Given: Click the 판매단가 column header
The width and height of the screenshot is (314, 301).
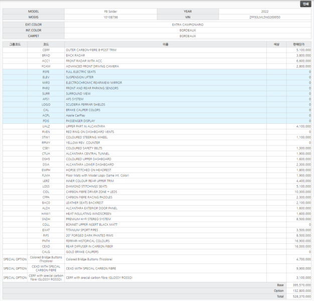Looking at the screenshot, I should [298, 44].
